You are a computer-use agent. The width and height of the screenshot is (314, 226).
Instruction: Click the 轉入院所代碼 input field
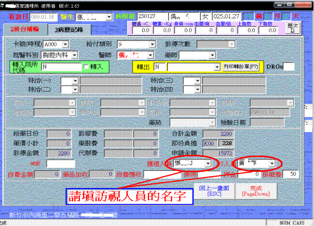coord(60,66)
